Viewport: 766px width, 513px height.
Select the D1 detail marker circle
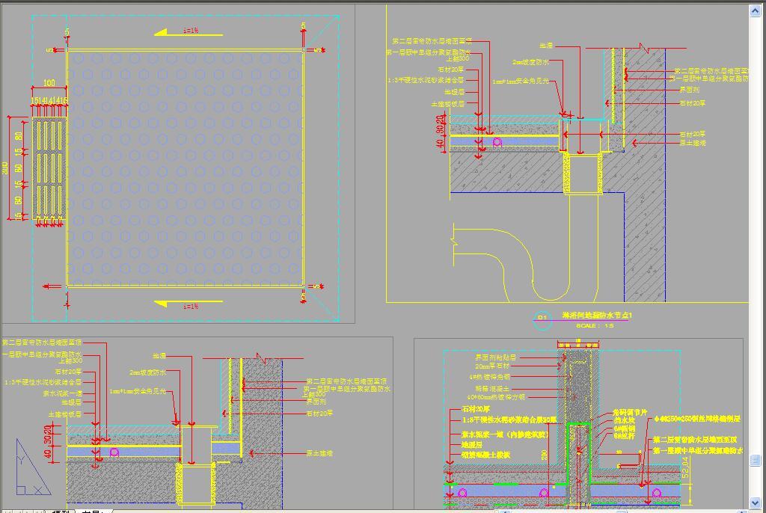point(542,319)
